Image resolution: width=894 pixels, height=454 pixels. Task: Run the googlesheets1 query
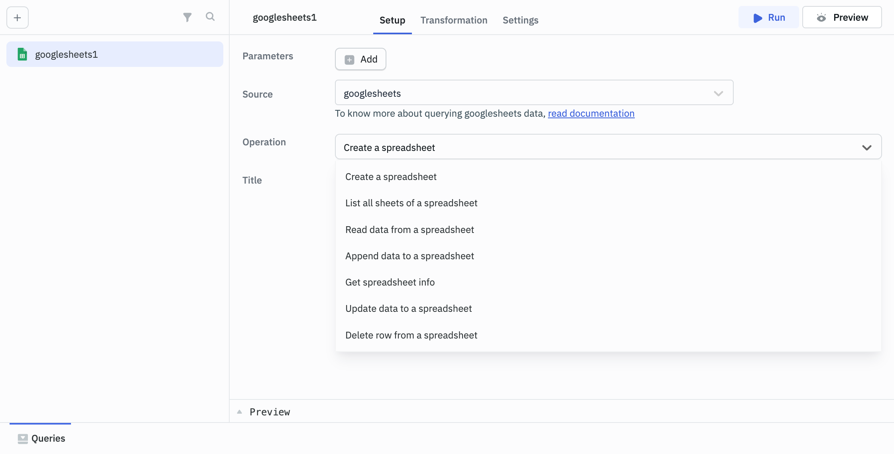click(x=769, y=18)
